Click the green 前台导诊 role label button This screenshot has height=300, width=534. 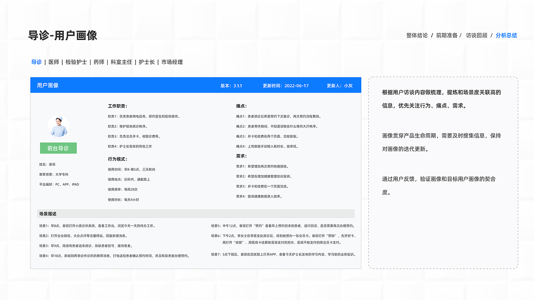point(58,148)
